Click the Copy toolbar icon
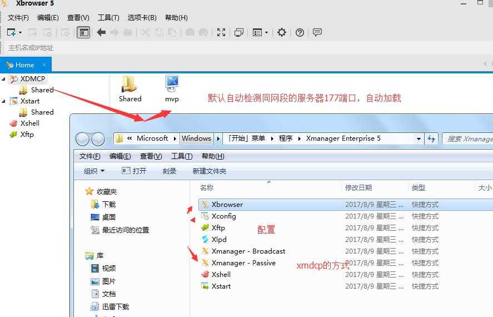493x317 pixels. tap(159, 32)
